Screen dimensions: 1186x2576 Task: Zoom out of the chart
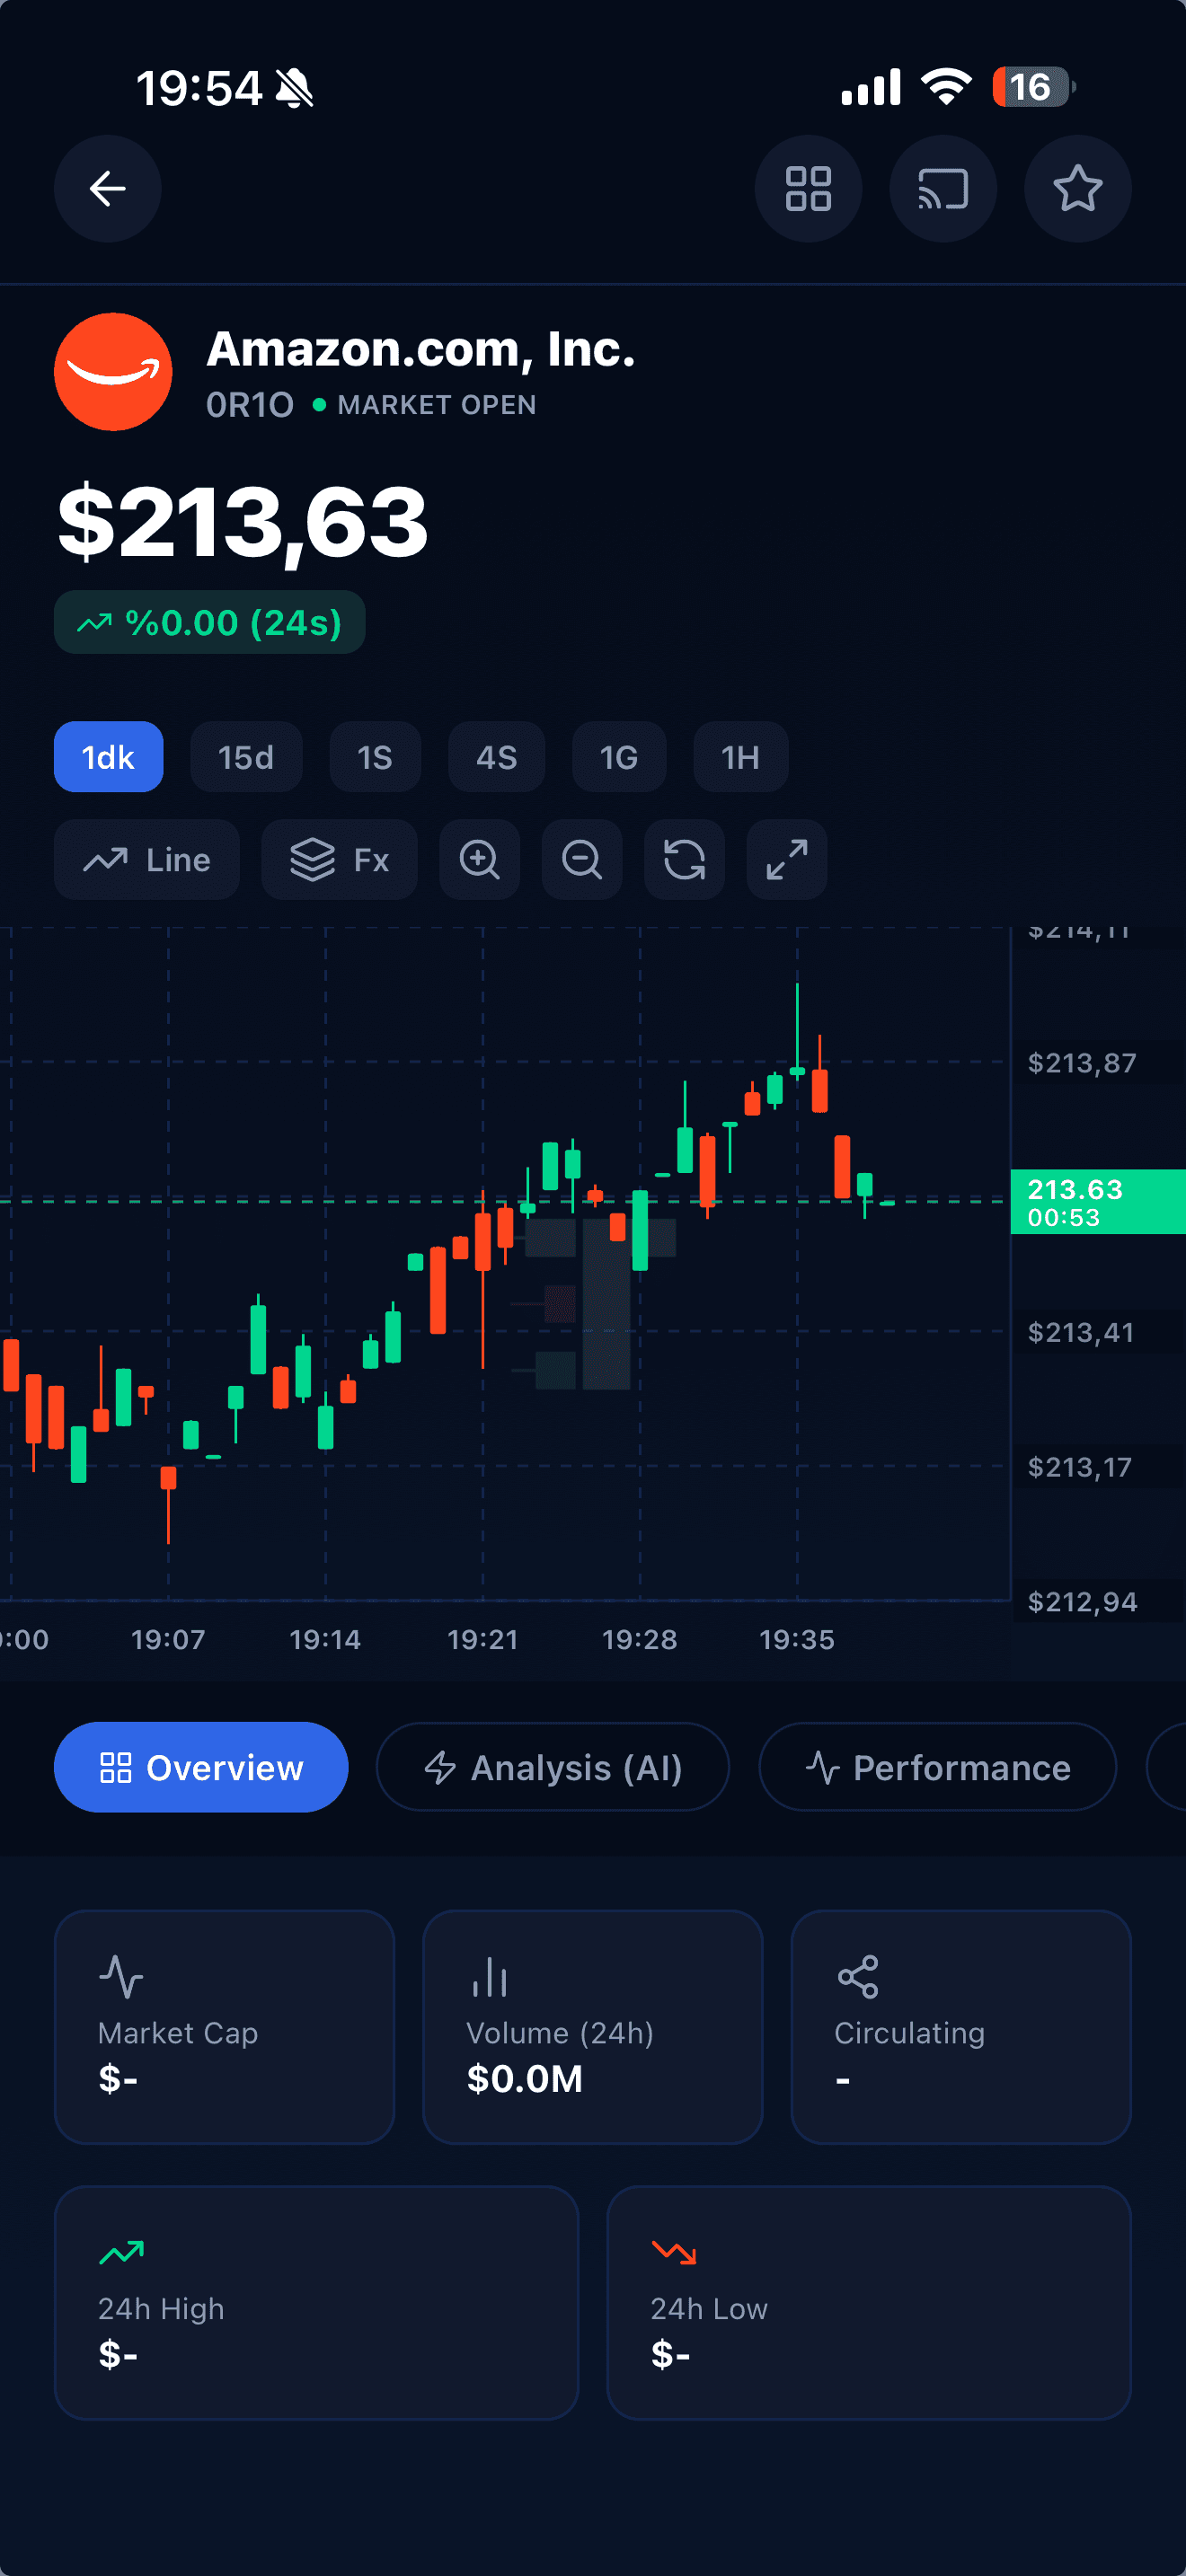pyautogui.click(x=582, y=860)
